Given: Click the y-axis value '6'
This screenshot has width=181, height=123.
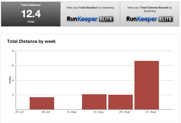Looking at the screenshot, I should tap(13, 65).
